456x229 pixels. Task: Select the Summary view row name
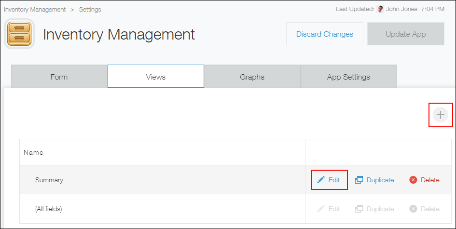click(49, 180)
